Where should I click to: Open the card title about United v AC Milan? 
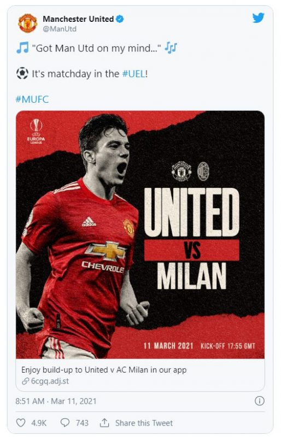coord(104,370)
